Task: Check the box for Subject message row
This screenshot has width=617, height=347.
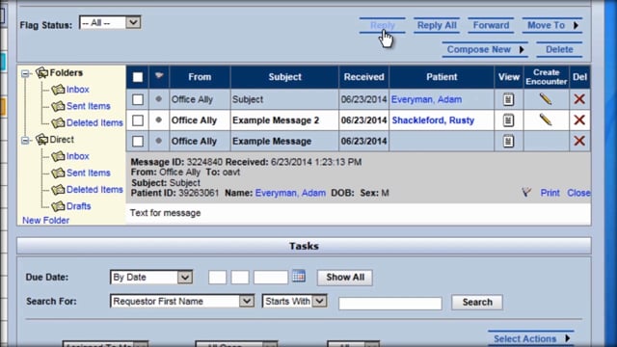Action: pyautogui.click(x=138, y=99)
